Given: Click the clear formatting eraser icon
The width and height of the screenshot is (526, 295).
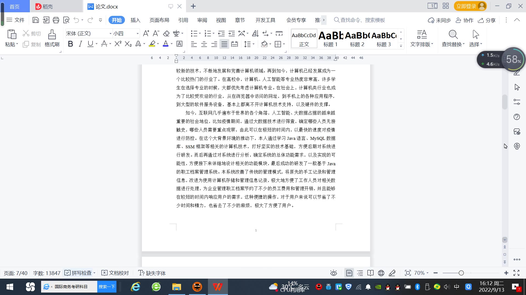Looking at the screenshot, I should click(x=166, y=34).
